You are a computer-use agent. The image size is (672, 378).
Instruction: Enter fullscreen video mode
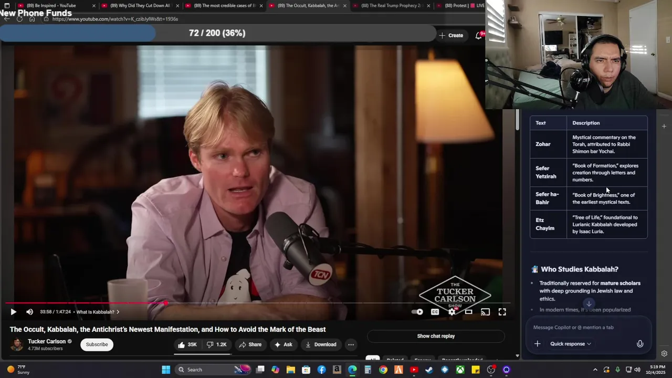(x=502, y=312)
